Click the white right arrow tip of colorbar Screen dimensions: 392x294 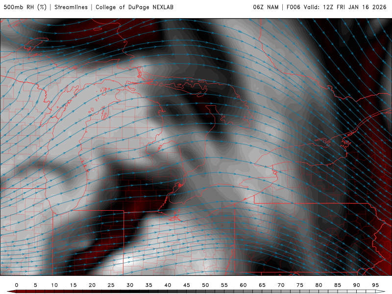(x=381, y=292)
